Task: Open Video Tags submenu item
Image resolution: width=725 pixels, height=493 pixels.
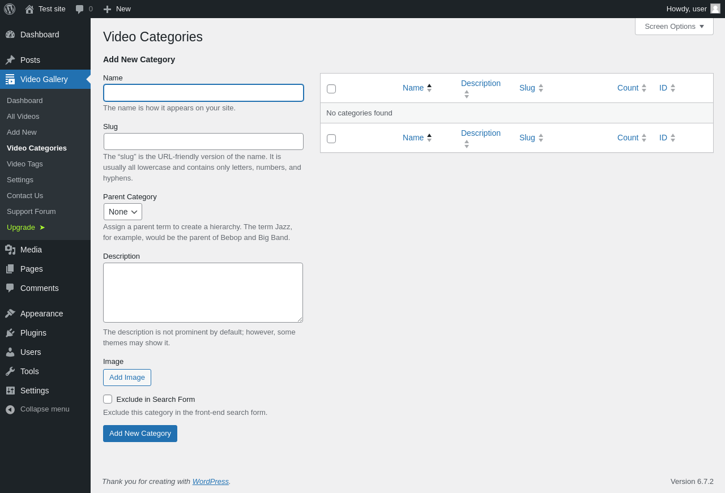Action: point(25,164)
